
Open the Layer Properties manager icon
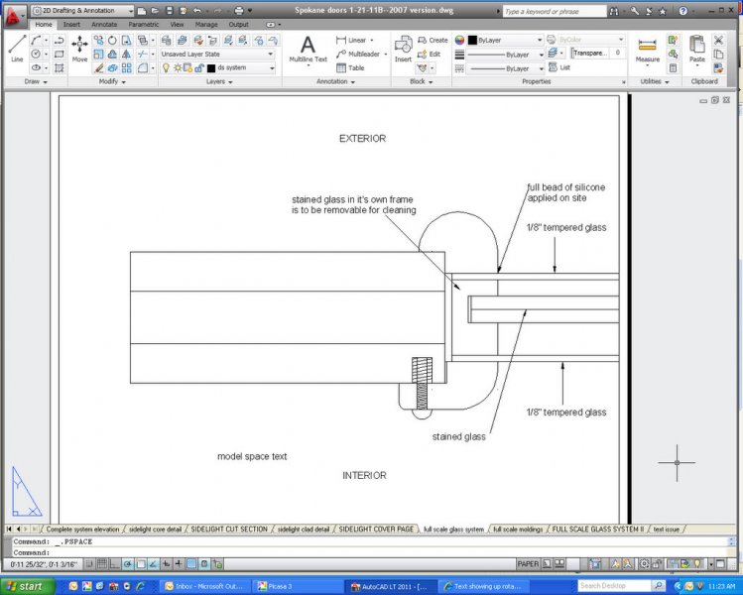167,41
